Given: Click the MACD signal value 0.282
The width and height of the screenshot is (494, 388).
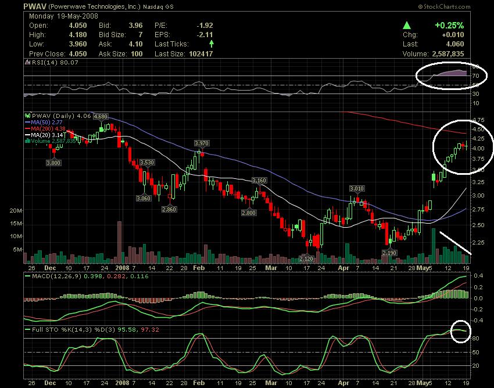Looking at the screenshot, I should tap(116, 276).
